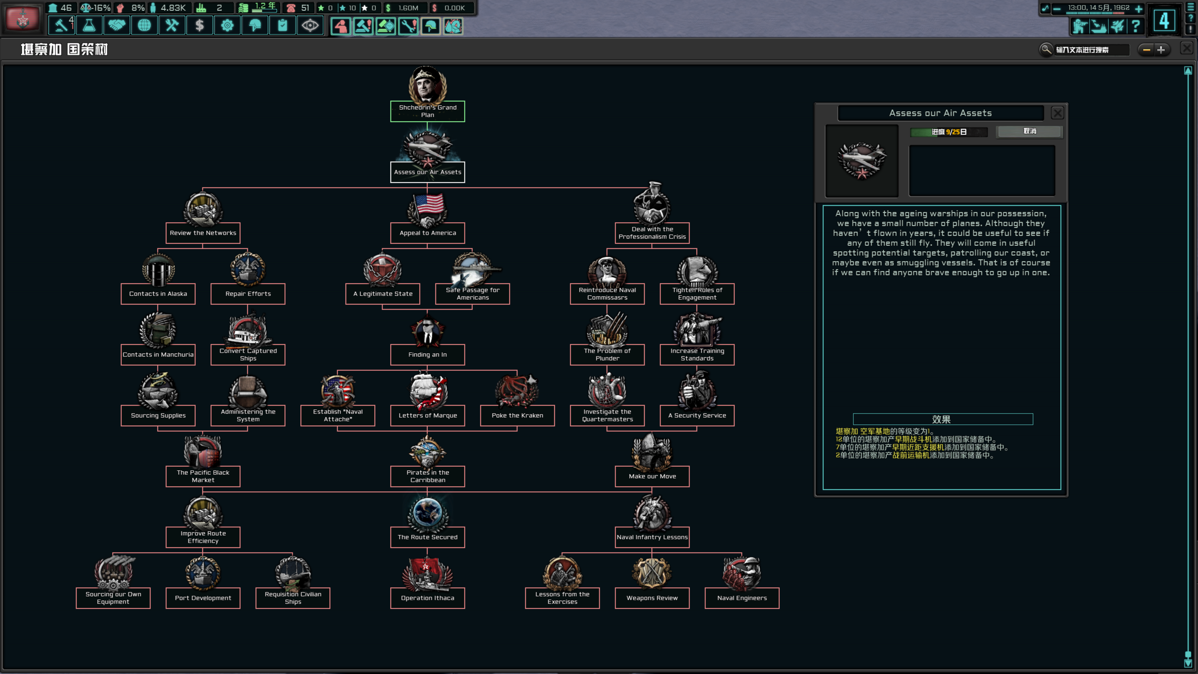1198x674 pixels.
Task: Open construction hammer and wrench menu
Action: [x=172, y=25]
